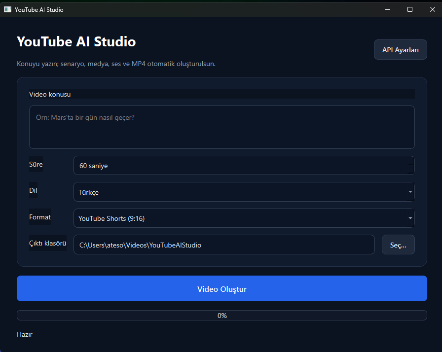The height and width of the screenshot is (352, 442).
Task: Click the large 'YouTube AI Studio' heading
Action: point(76,42)
